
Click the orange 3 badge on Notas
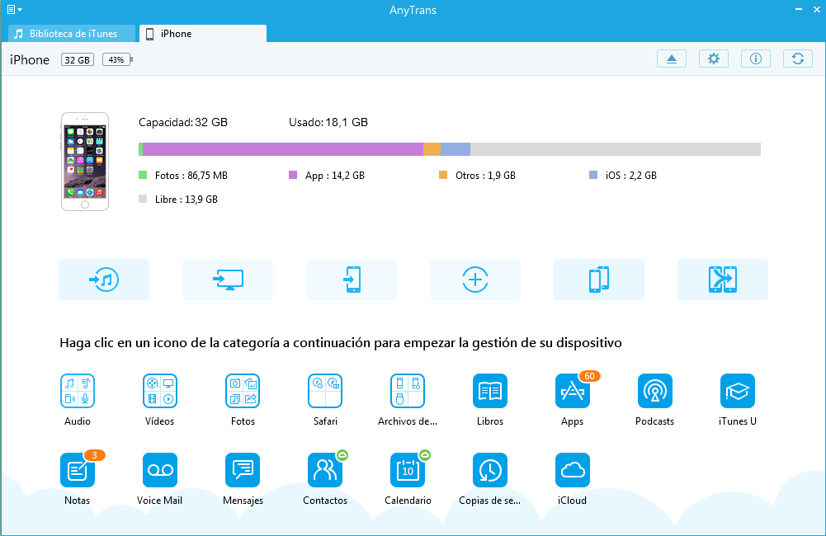(x=94, y=455)
